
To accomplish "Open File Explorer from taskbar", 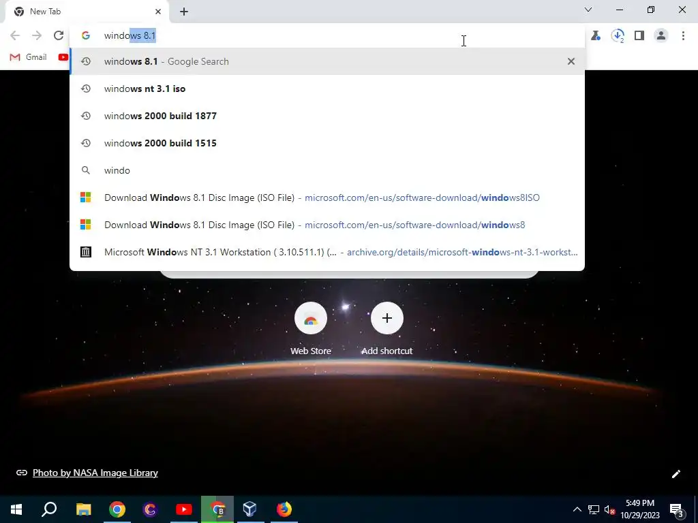I will pos(83,509).
